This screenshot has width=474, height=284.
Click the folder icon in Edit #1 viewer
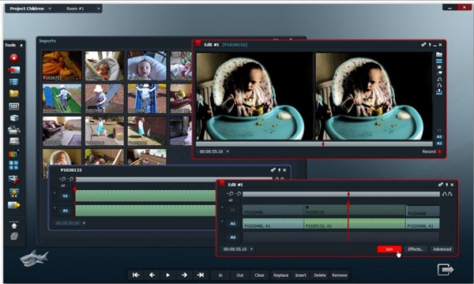pos(439,54)
